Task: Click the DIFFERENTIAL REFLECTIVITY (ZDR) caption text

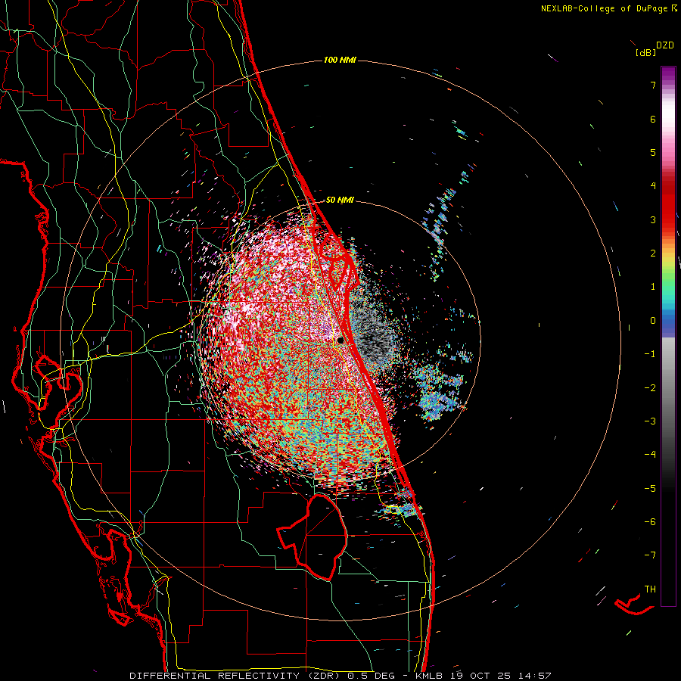Action: [x=236, y=676]
